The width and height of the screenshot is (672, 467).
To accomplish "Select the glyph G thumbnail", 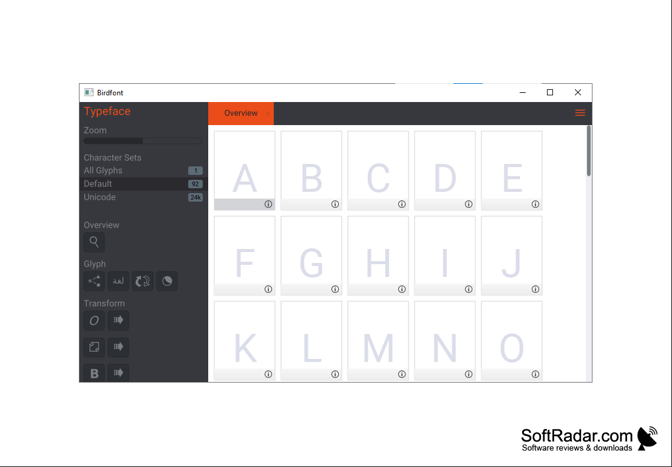I will tap(311, 255).
